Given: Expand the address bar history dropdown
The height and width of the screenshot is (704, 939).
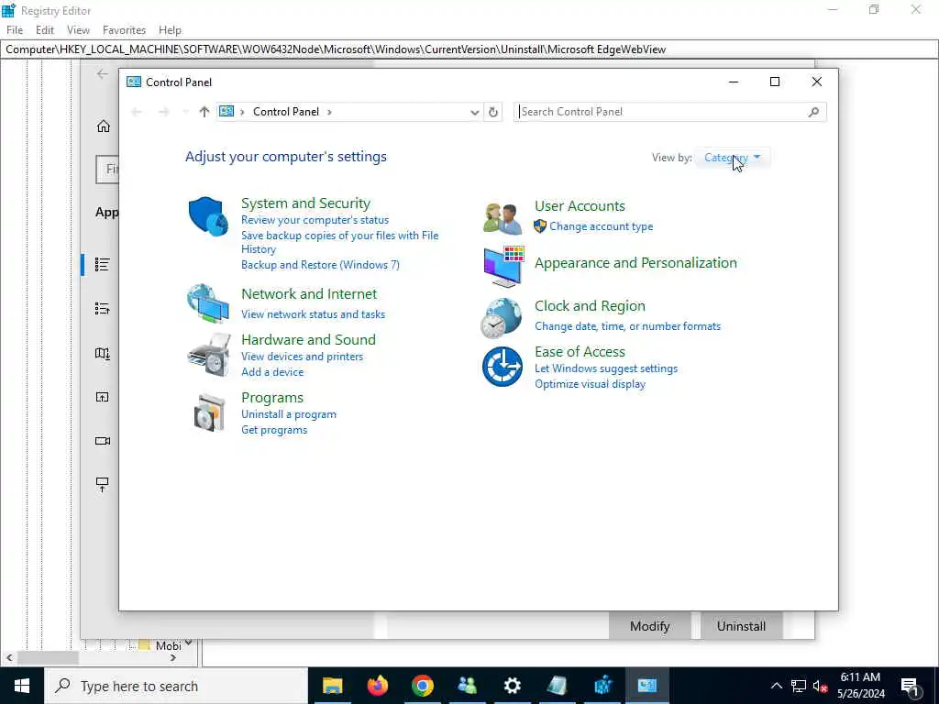Looking at the screenshot, I should [x=474, y=113].
